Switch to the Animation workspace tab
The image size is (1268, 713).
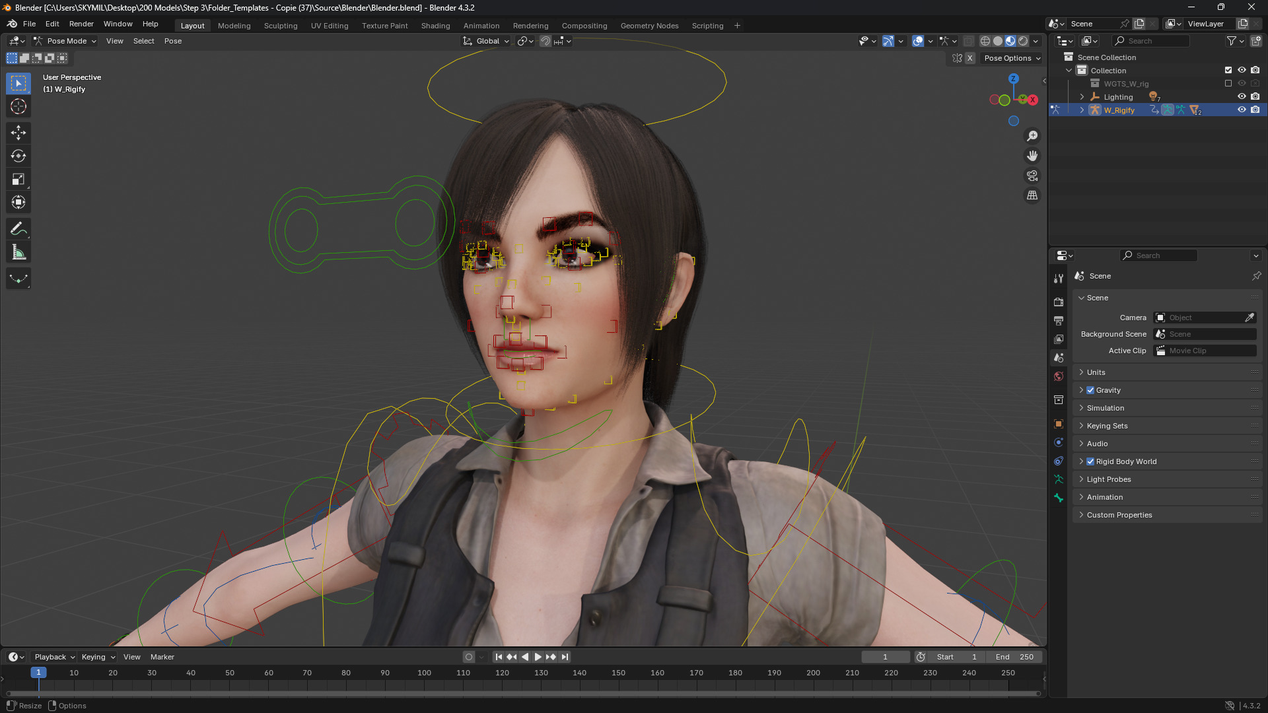[x=481, y=26]
